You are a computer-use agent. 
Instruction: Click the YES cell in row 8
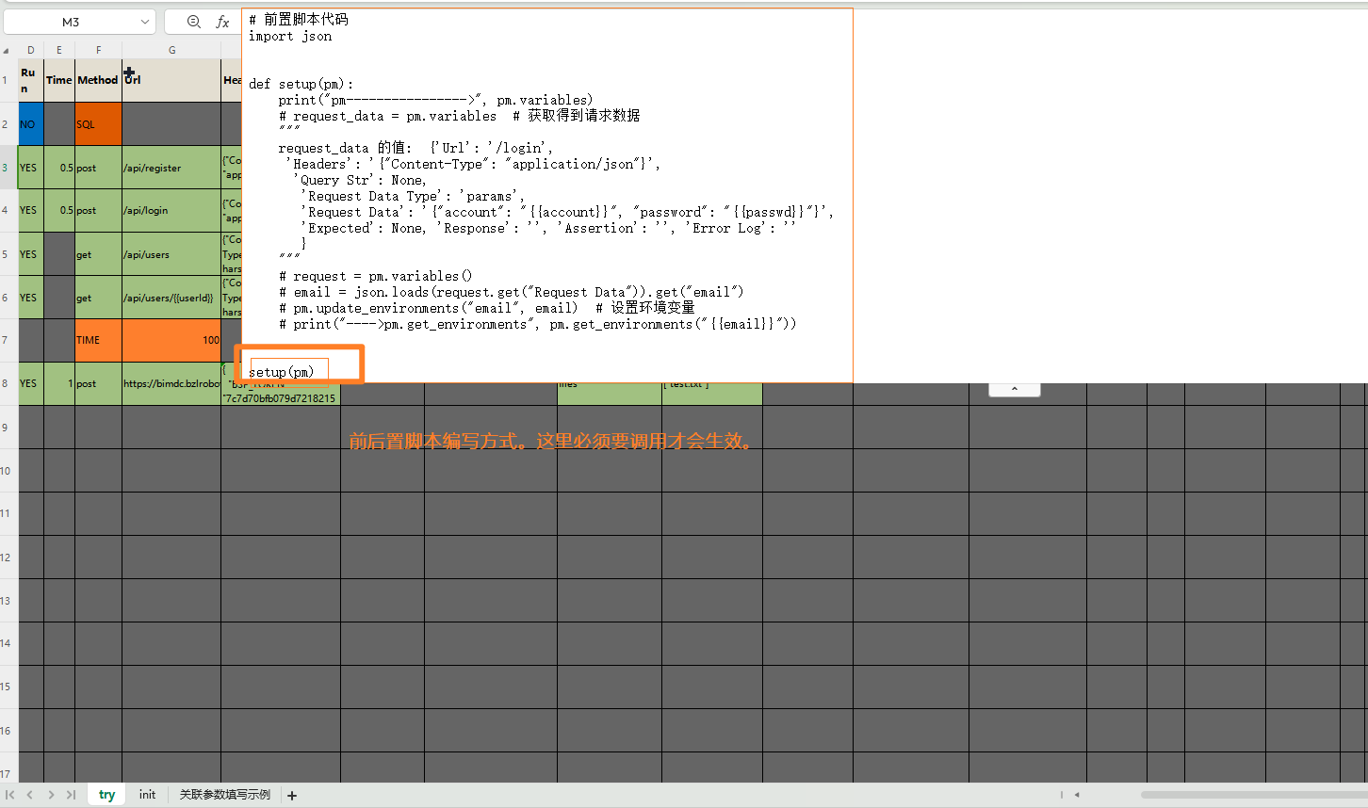pos(30,383)
